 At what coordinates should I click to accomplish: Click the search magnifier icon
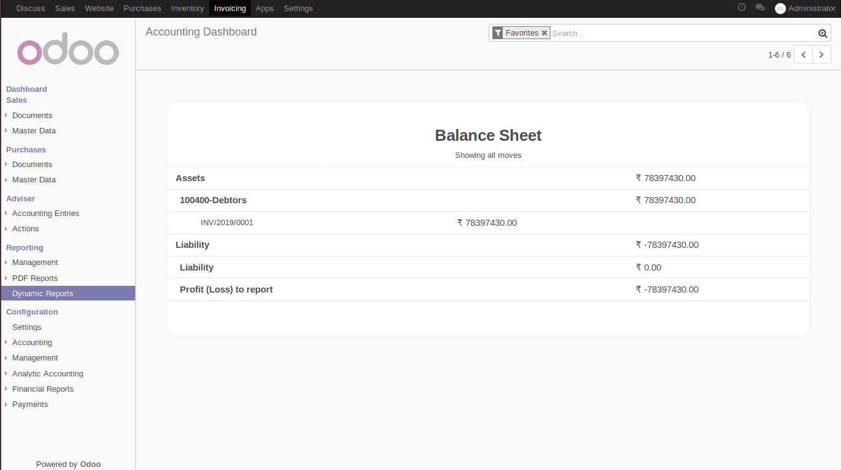[823, 34]
